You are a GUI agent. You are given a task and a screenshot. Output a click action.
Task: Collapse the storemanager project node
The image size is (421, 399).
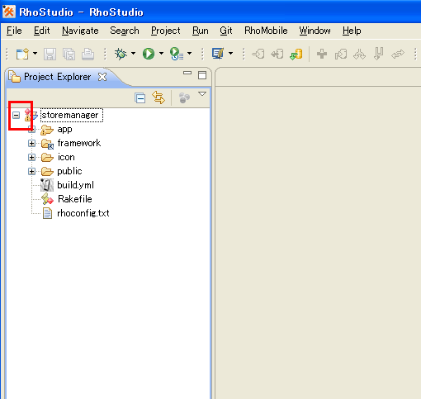(x=17, y=115)
